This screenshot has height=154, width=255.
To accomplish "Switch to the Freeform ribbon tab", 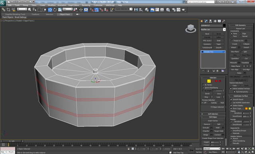I will click(35, 14).
